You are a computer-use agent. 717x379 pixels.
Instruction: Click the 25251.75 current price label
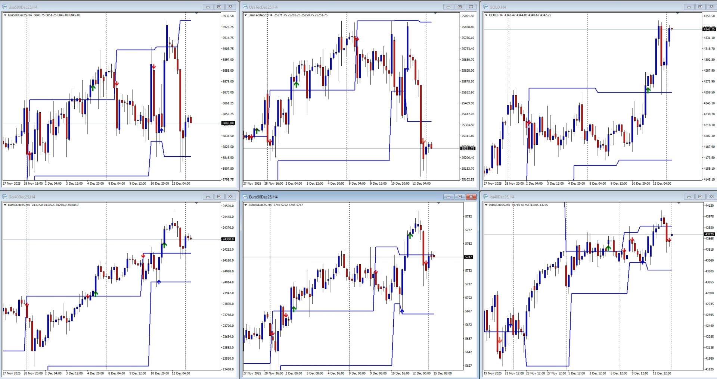click(468, 148)
